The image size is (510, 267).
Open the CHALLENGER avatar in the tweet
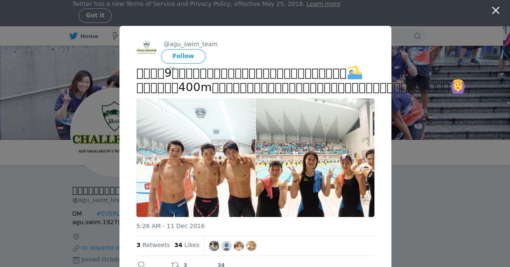coord(147,47)
